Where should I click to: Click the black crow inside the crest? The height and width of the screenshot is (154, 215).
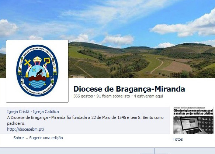pyautogui.click(x=39, y=72)
